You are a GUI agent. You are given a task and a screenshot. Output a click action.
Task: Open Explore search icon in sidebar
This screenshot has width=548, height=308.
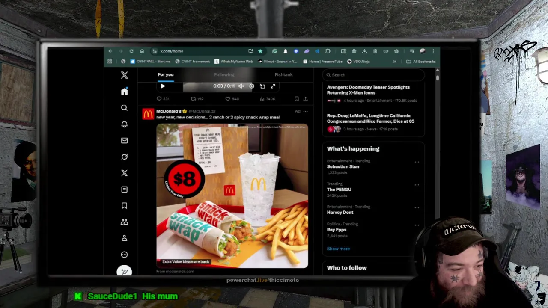click(124, 108)
